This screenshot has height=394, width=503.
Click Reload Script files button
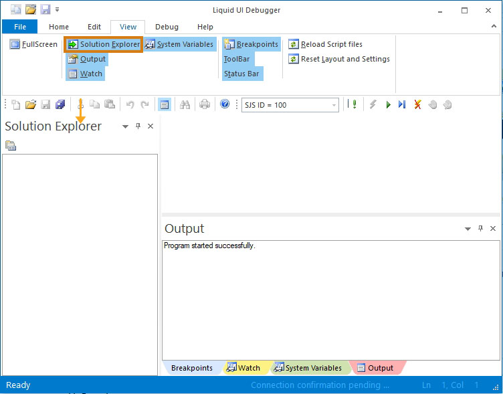tap(325, 44)
